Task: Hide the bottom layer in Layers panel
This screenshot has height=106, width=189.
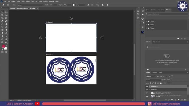Action: click(x=147, y=96)
